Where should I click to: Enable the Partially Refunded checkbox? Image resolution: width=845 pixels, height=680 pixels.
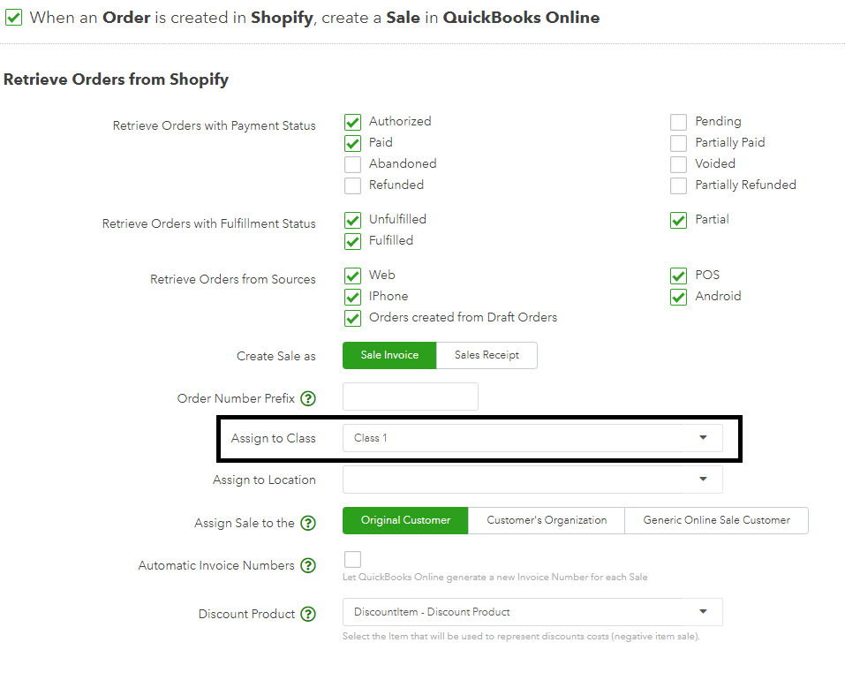coord(678,185)
